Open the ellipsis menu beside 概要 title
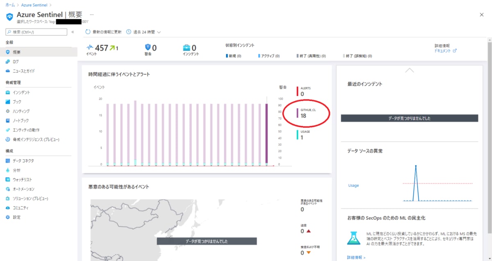 click(x=91, y=14)
